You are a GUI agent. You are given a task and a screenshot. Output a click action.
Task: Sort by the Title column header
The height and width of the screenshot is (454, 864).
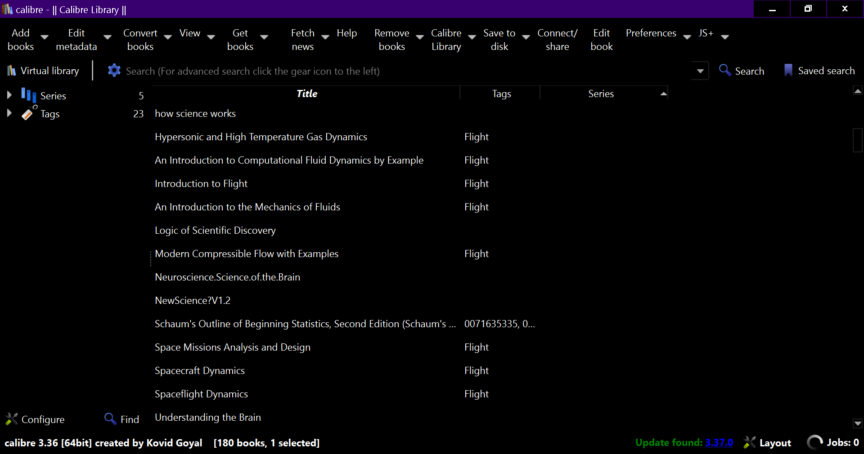coord(307,93)
